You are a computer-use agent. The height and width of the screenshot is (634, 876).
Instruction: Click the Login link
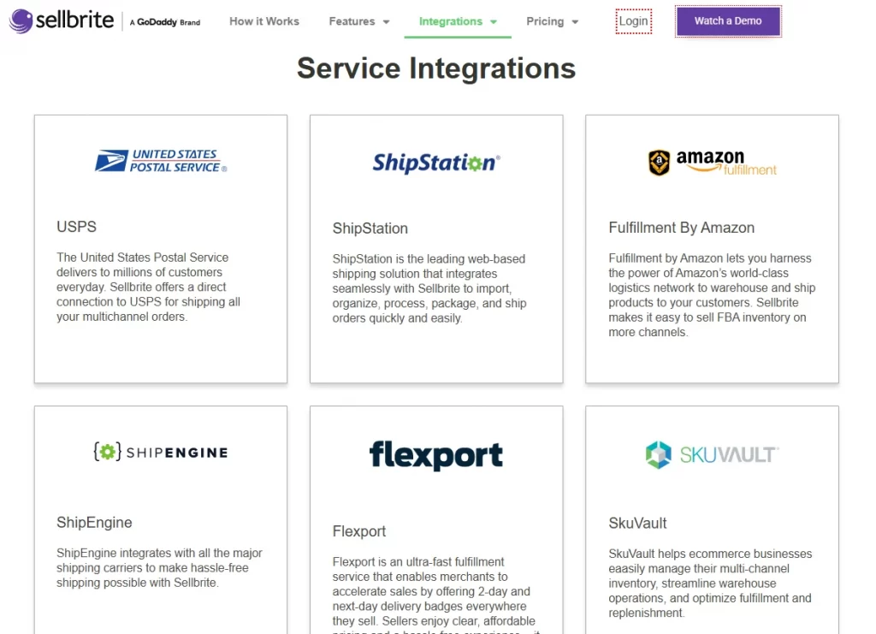point(634,21)
